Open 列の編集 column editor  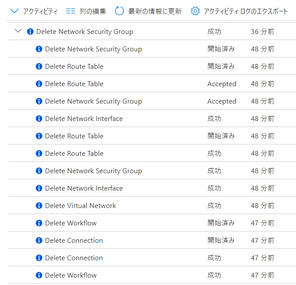[92, 11]
